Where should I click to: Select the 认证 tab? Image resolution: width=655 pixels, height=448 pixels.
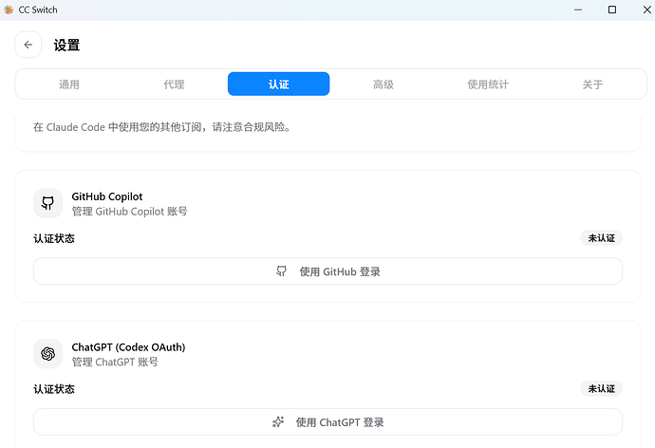[279, 84]
